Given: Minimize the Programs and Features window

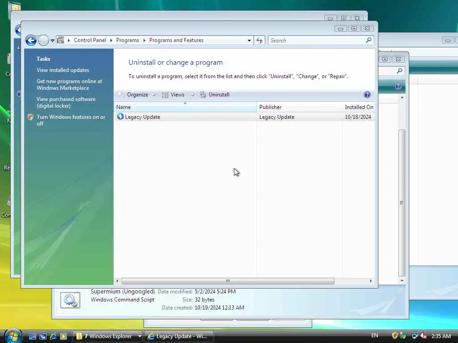Looking at the screenshot, I should point(340,28).
